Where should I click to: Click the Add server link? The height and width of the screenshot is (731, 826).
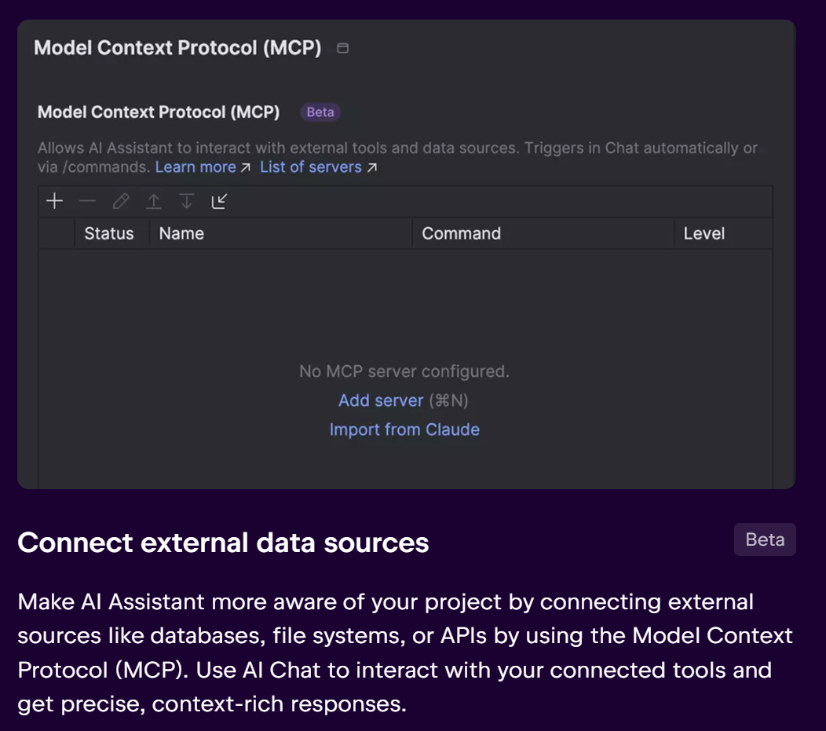coord(381,400)
